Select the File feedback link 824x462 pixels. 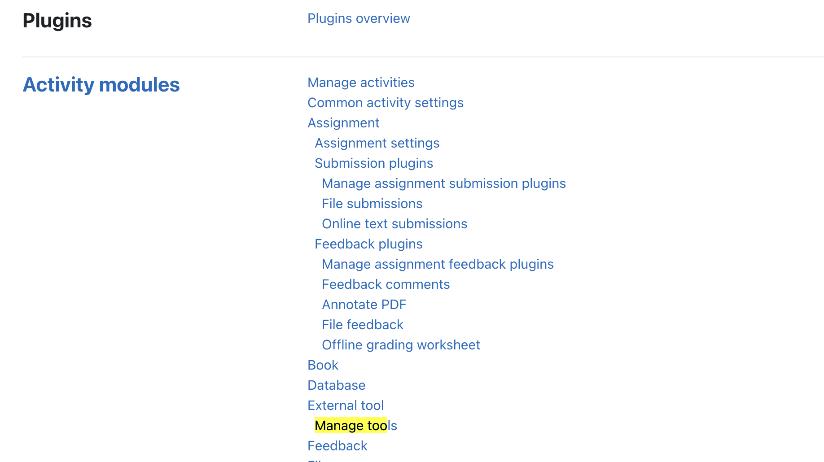click(x=363, y=325)
